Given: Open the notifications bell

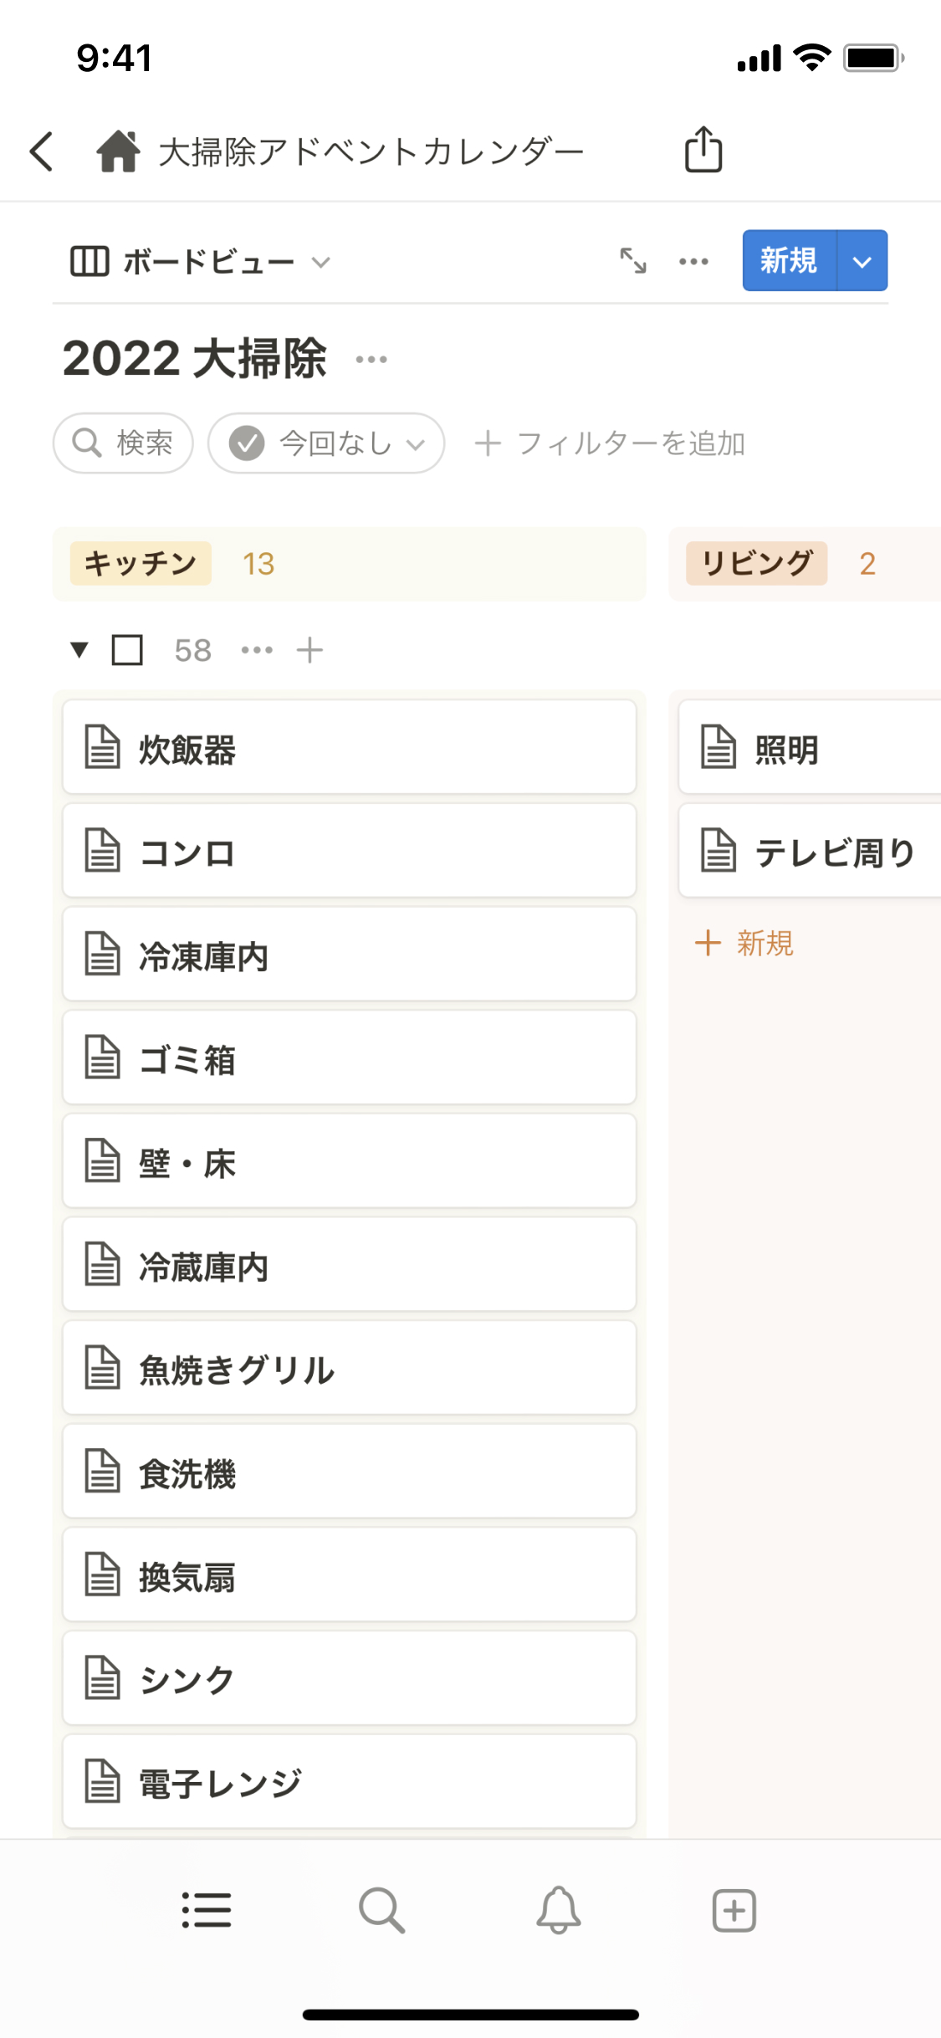Looking at the screenshot, I should click(558, 1910).
